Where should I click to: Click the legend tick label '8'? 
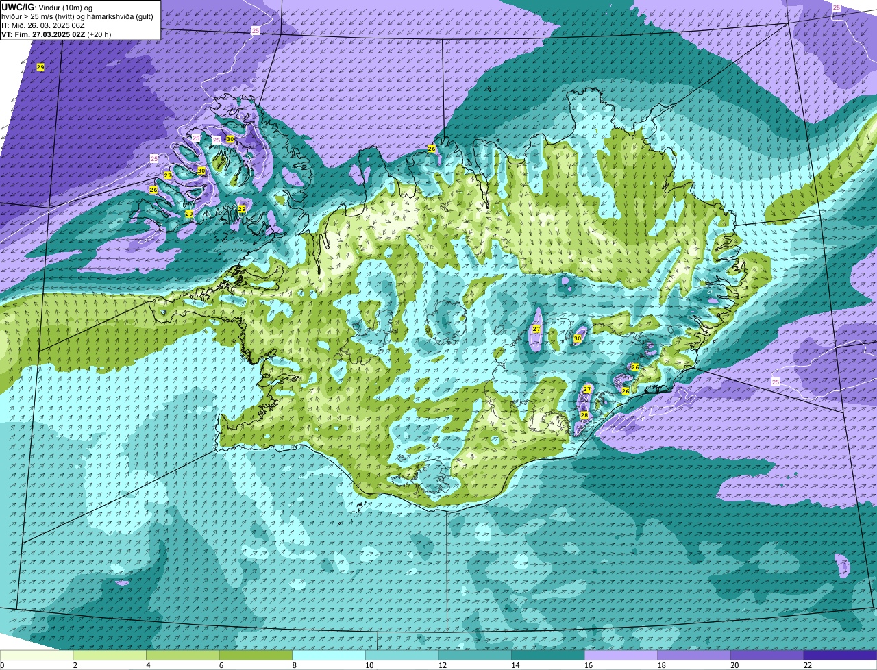294,665
